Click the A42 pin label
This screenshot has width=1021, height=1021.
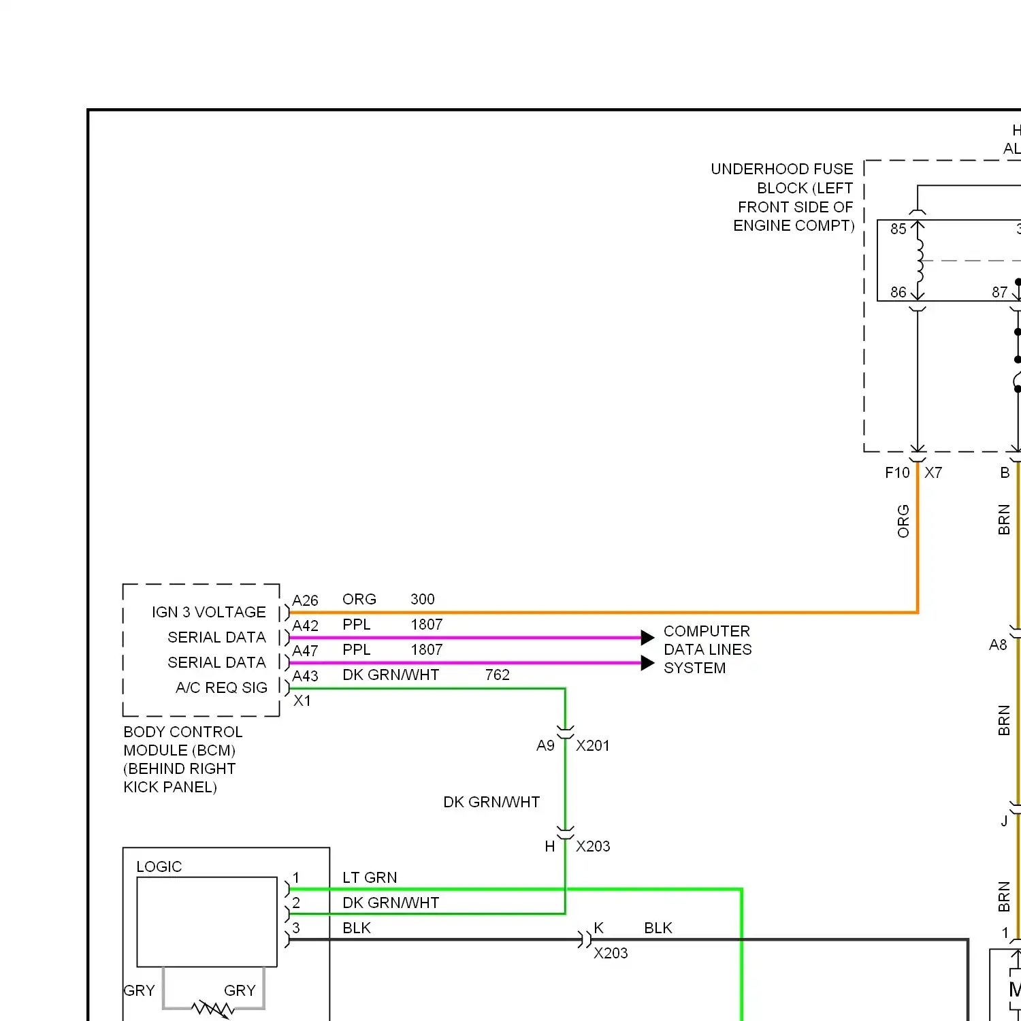pos(305,626)
